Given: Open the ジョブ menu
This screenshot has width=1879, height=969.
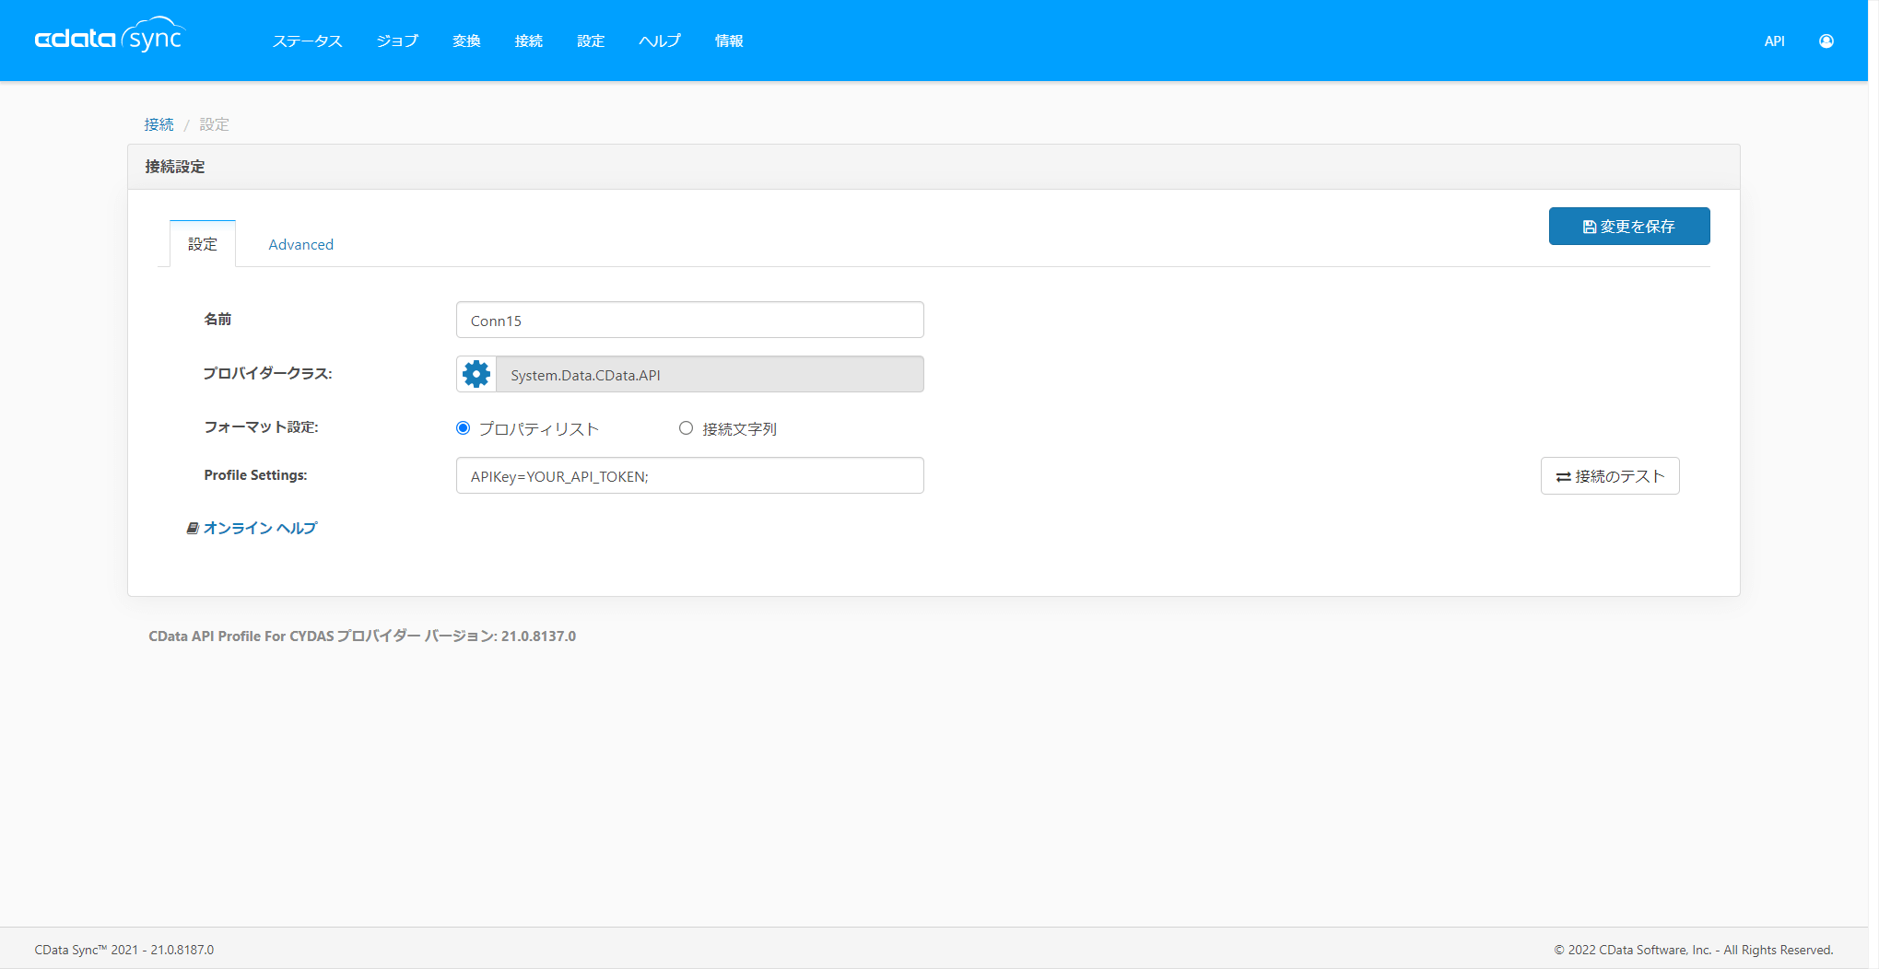Looking at the screenshot, I should [397, 41].
